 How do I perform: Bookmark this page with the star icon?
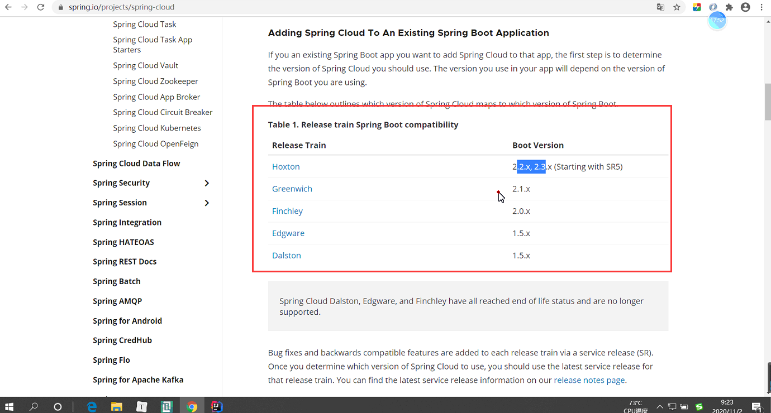(x=677, y=7)
